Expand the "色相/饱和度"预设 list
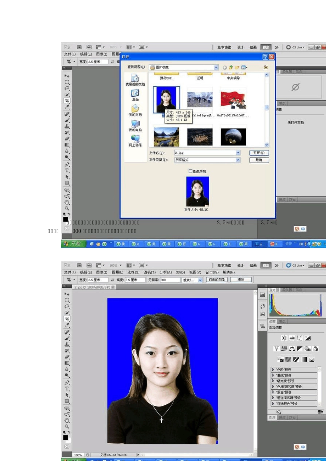Screen dimensions: 326x461 point(273,387)
